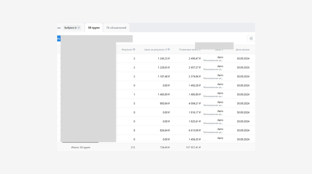This screenshot has height=174, width=312.
Task: Select the cell '1 492,28 ₽'
Action: [194, 85]
